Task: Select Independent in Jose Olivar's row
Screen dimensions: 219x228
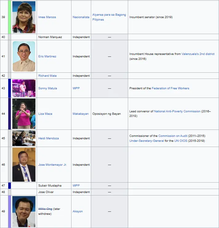Action: pos(81,192)
